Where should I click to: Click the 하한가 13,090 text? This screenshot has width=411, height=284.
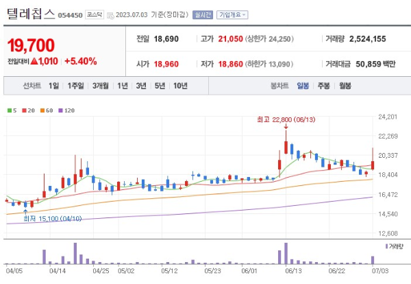(x=269, y=64)
